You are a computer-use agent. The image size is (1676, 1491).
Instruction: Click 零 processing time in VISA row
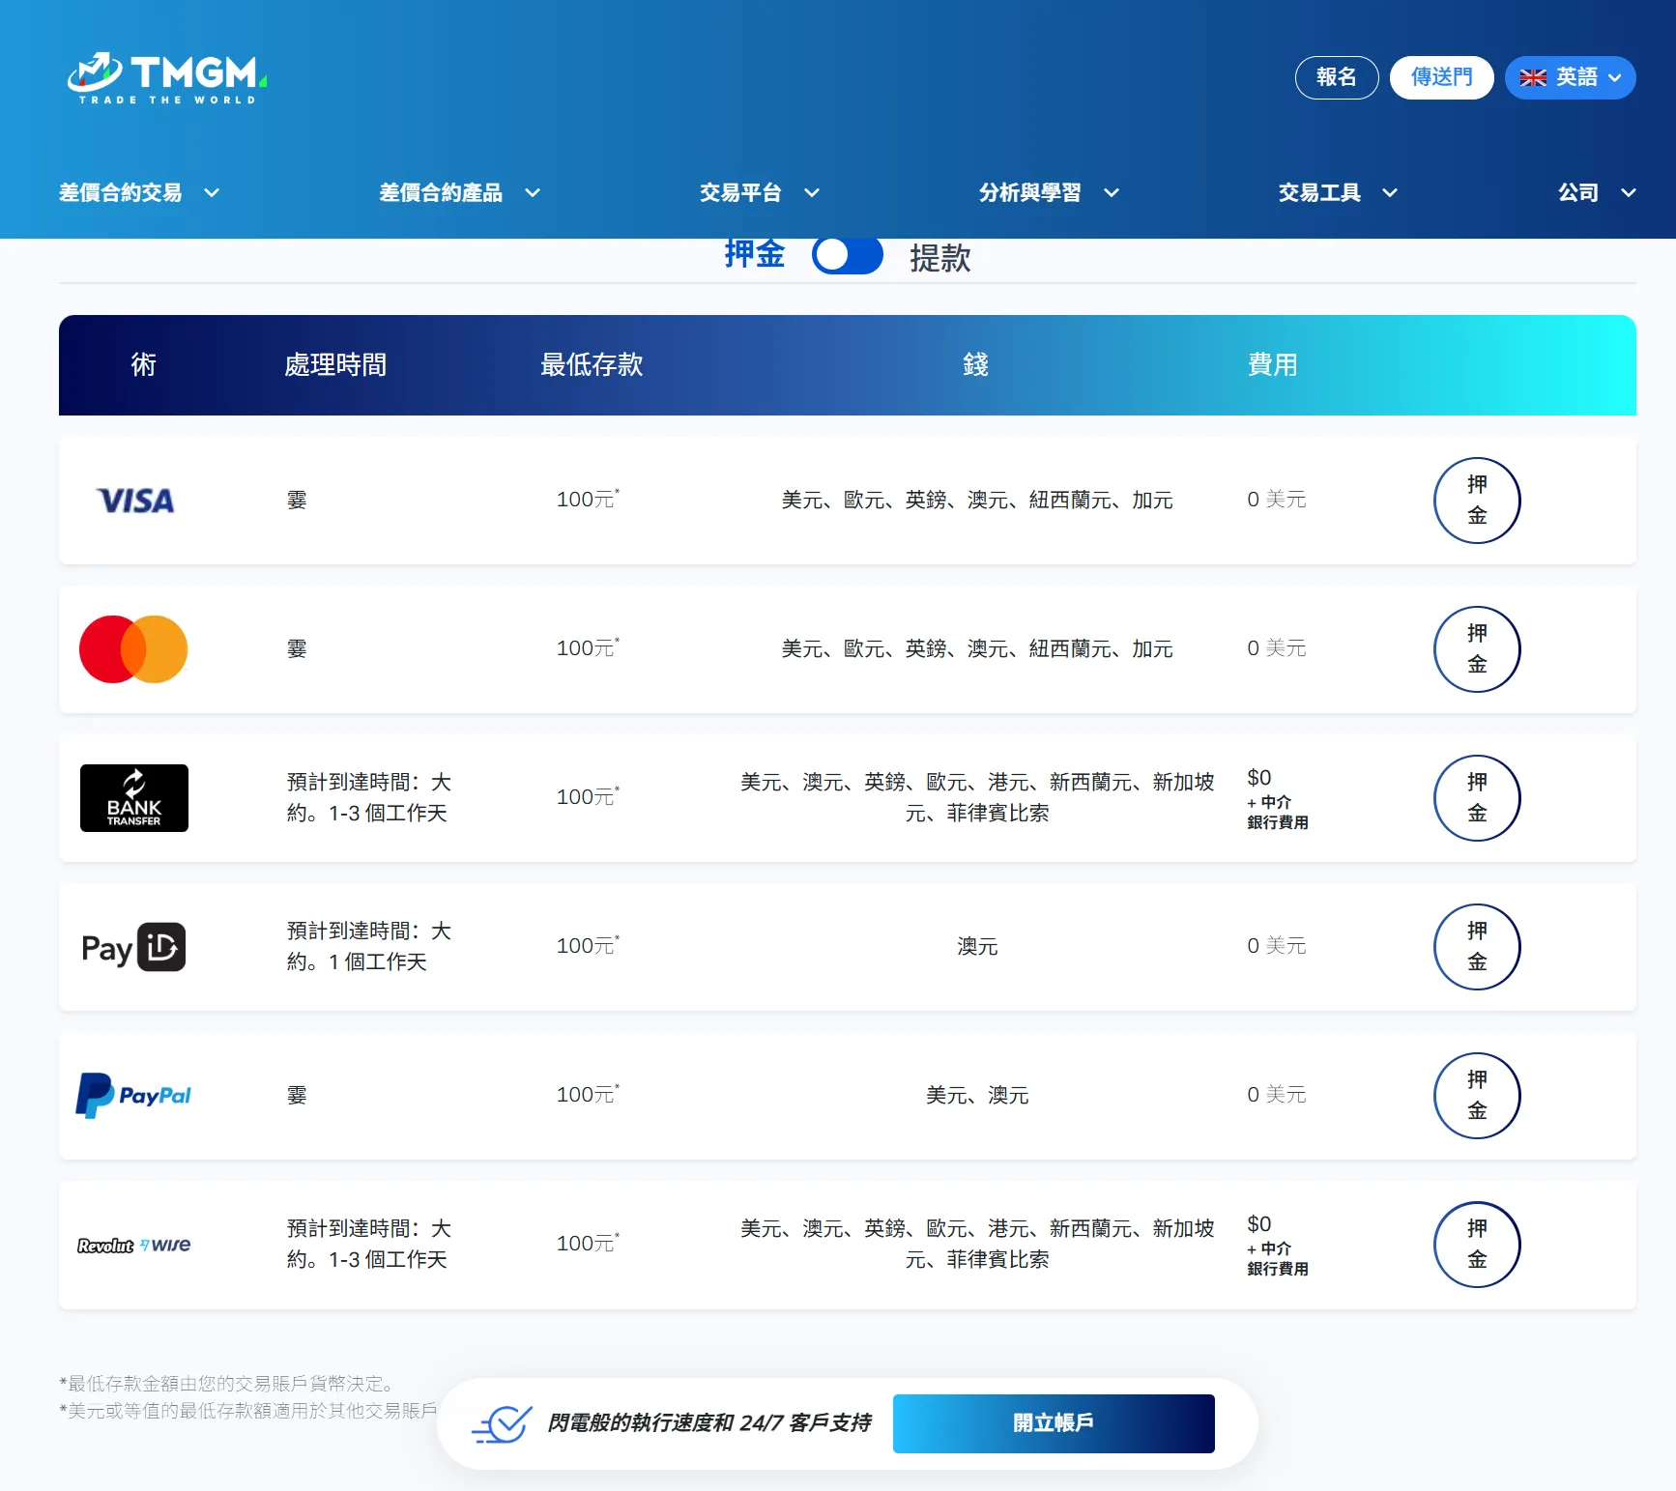pyautogui.click(x=297, y=501)
